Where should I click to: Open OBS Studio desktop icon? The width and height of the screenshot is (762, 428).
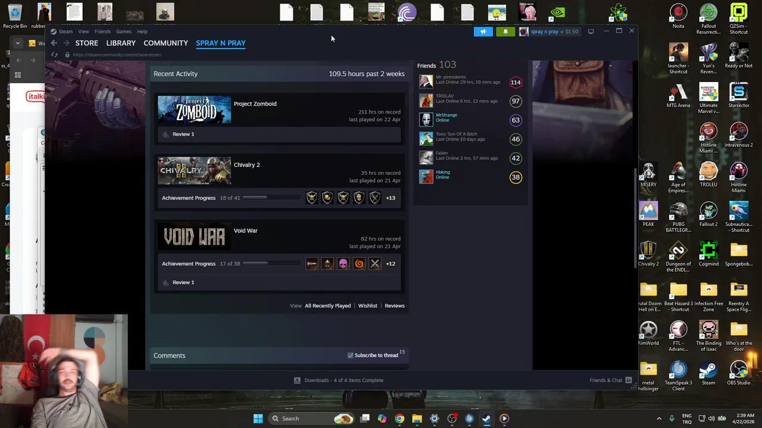739,373
